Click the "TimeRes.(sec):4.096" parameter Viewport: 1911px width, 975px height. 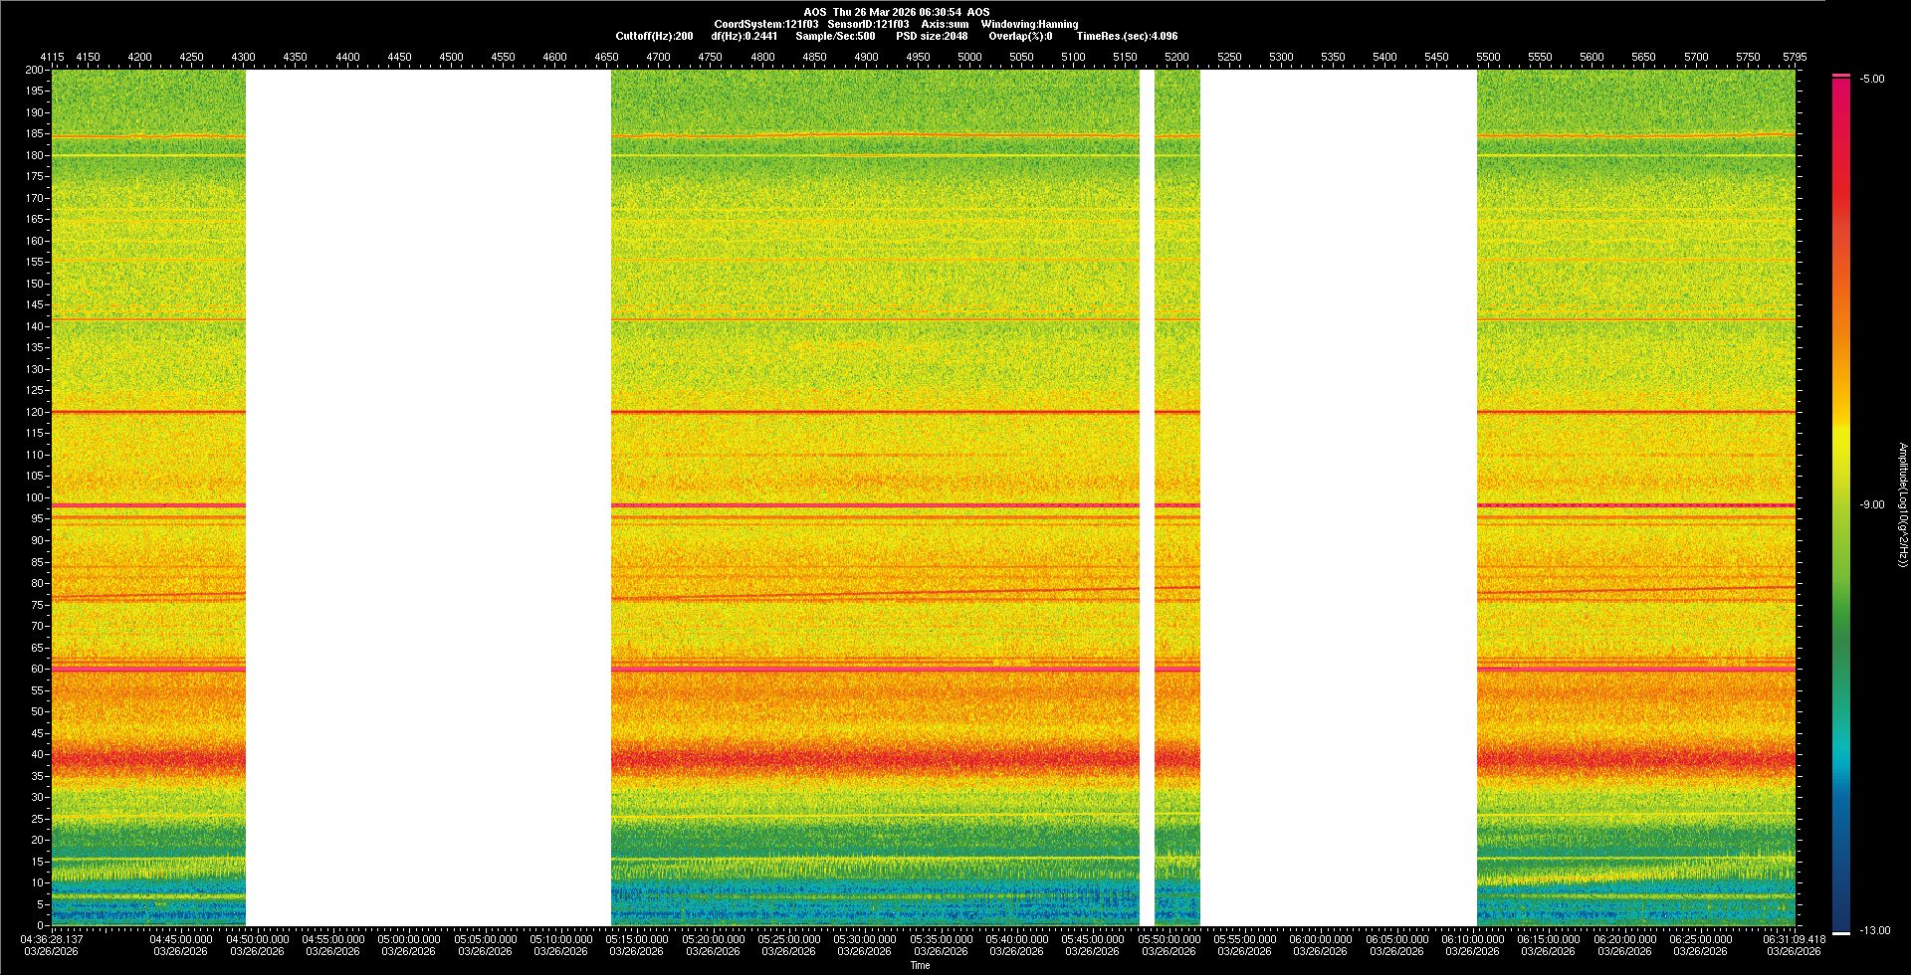tap(1127, 36)
